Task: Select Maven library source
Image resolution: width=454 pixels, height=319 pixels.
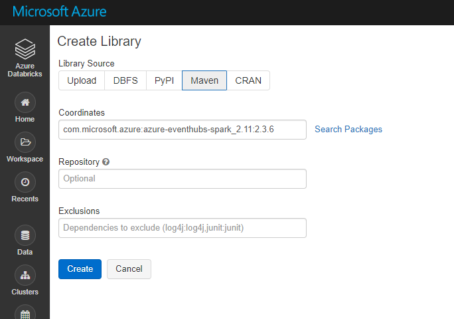Action: (x=204, y=80)
